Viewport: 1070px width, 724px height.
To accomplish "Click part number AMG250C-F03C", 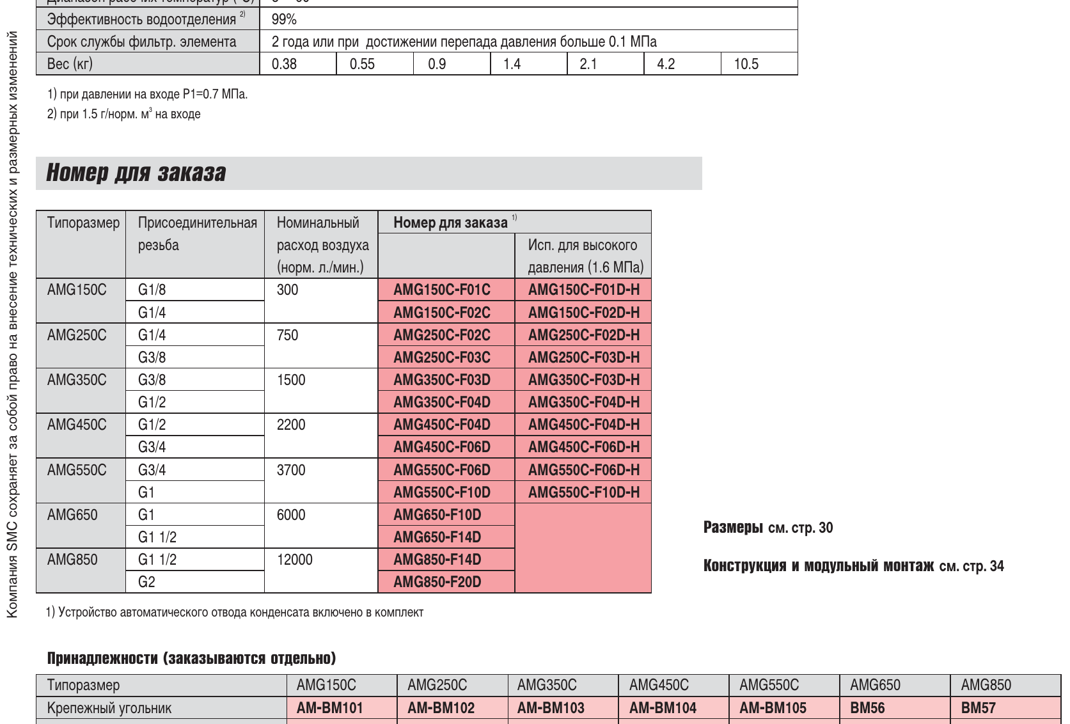I will (x=442, y=358).
